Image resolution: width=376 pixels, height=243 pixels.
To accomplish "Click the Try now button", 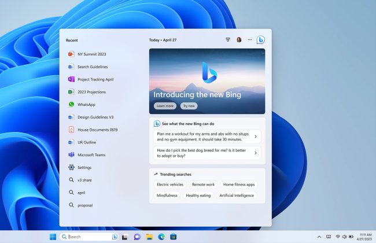I will click(189, 106).
